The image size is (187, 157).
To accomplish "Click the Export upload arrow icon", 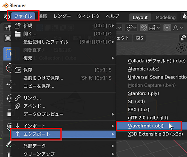I will point(17,134).
